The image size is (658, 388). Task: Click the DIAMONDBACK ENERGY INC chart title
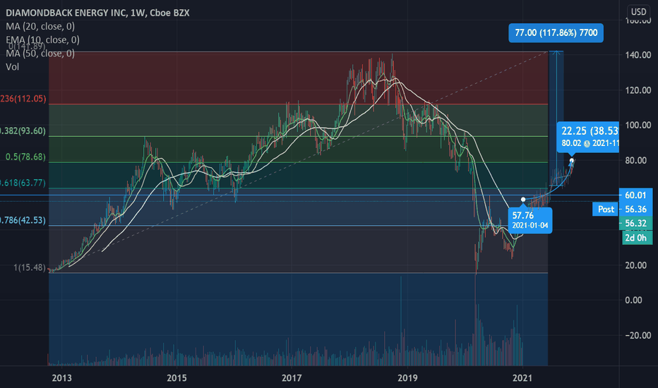coord(97,13)
